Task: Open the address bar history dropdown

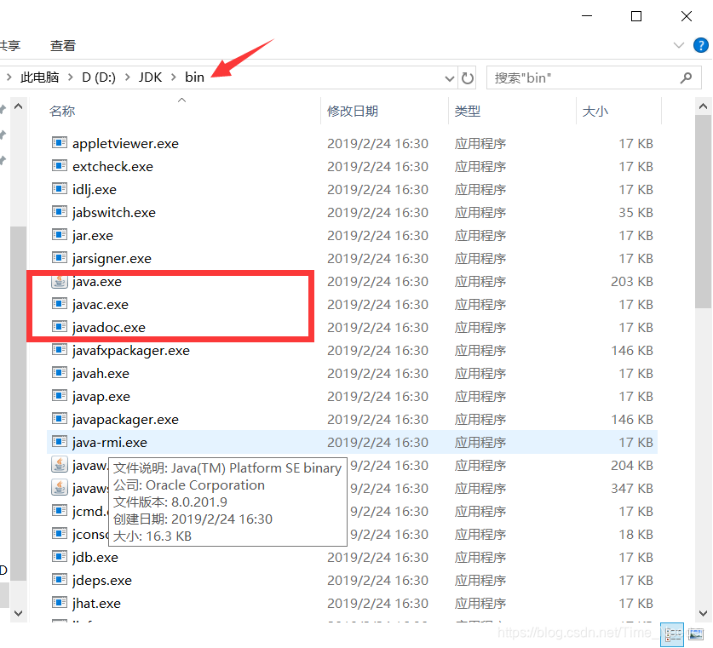Action: coord(449,78)
